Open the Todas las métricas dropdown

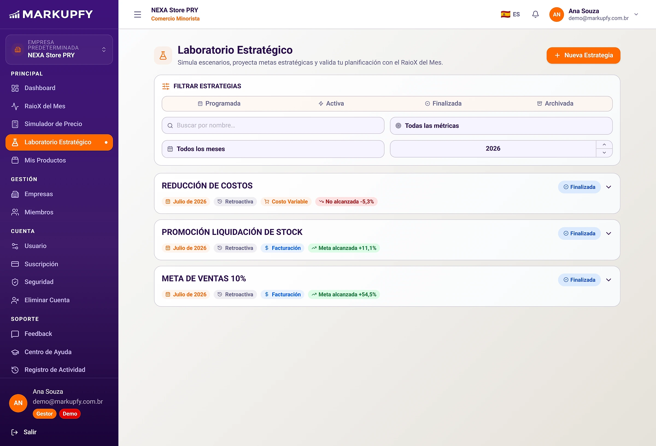tap(501, 126)
